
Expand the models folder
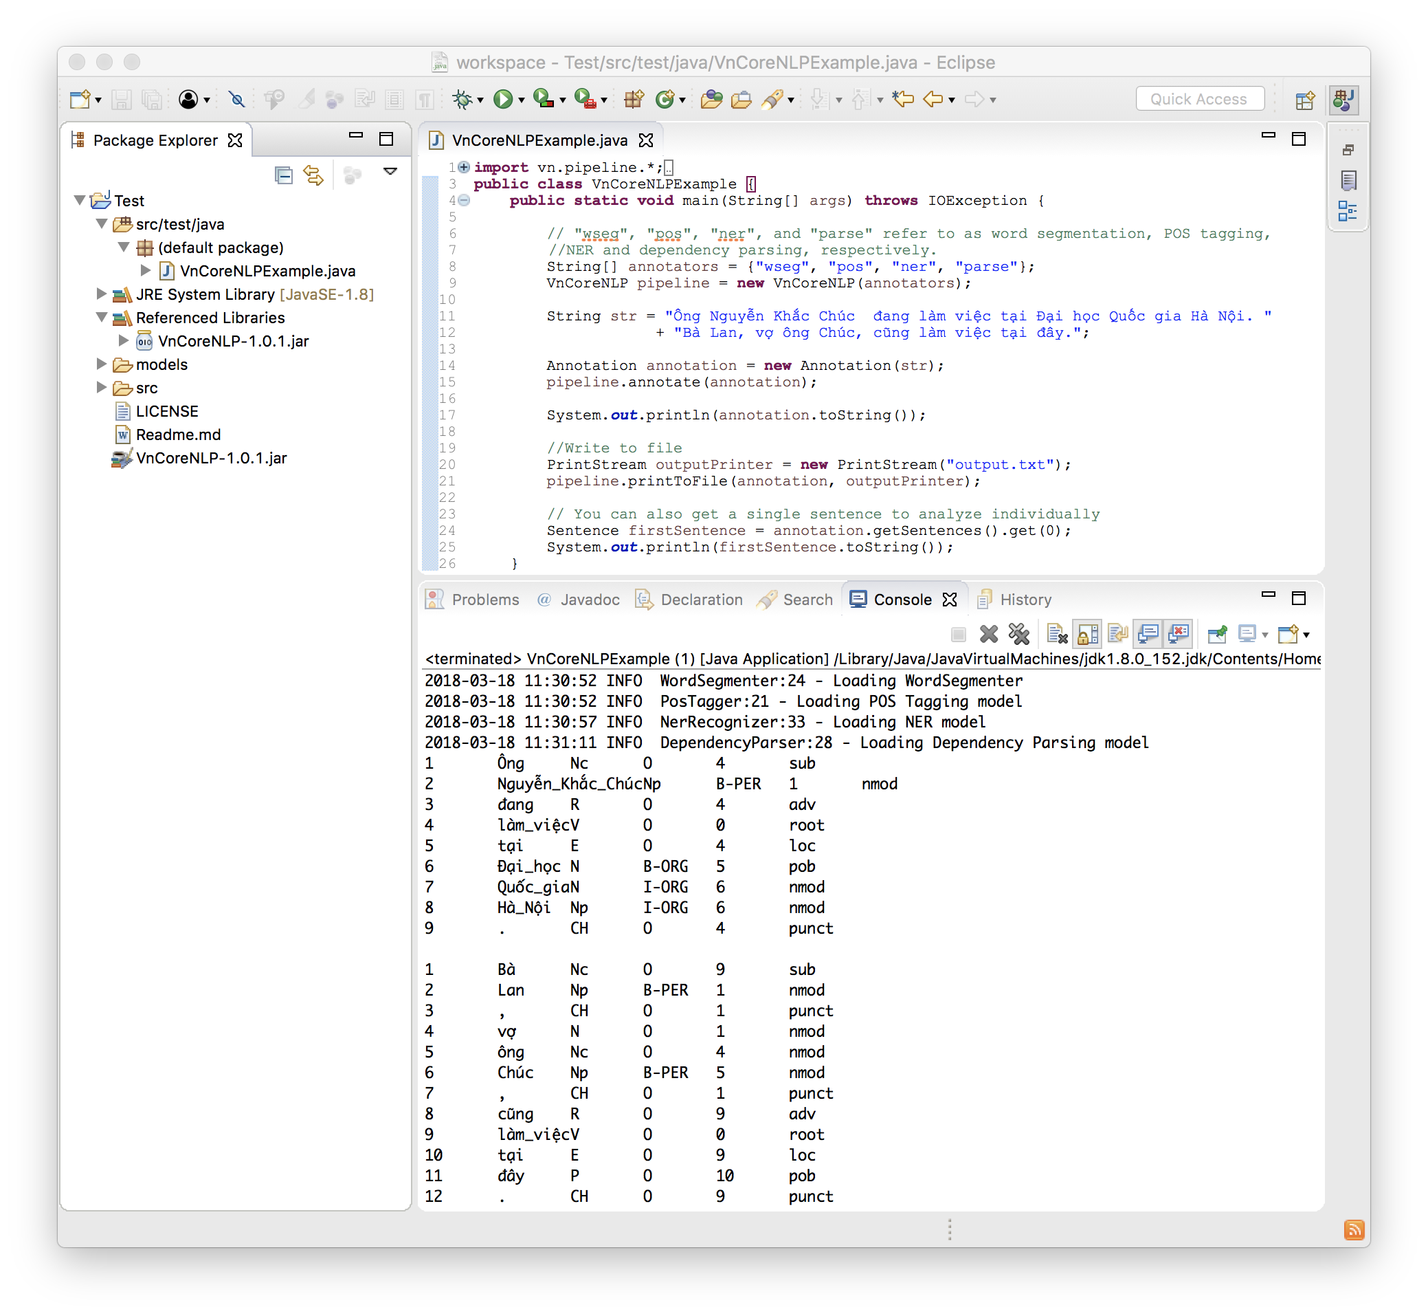102,364
